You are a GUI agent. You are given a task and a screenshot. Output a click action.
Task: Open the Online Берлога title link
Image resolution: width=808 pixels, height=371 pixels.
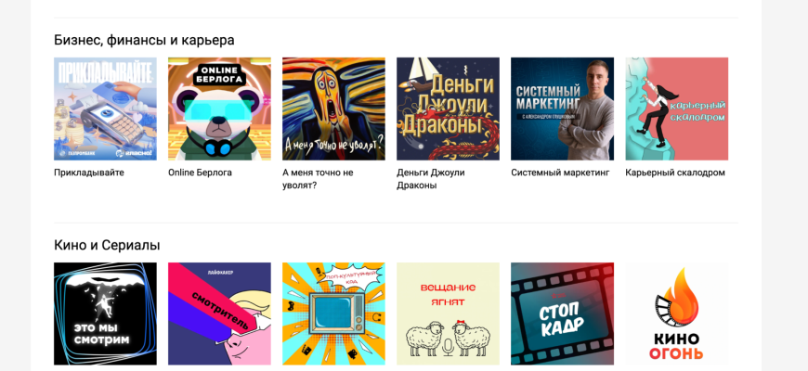[200, 173]
